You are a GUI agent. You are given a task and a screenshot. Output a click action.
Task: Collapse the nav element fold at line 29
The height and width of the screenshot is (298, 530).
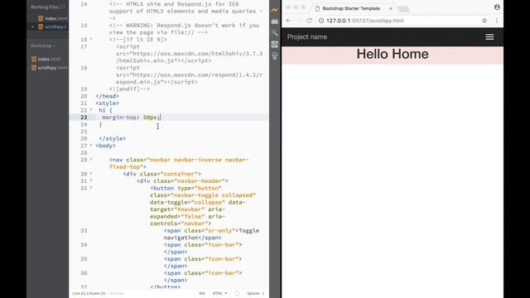[x=91, y=160]
